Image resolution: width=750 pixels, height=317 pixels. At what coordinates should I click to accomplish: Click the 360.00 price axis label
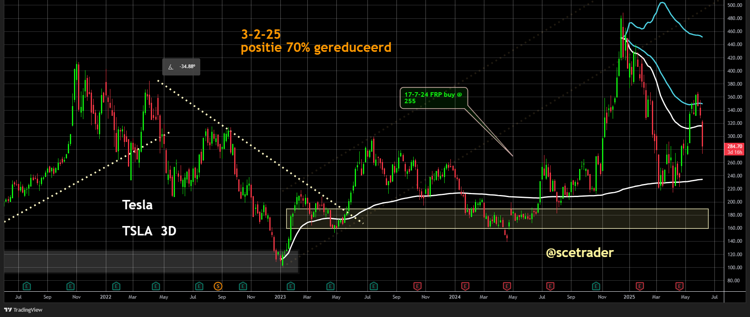click(734, 97)
